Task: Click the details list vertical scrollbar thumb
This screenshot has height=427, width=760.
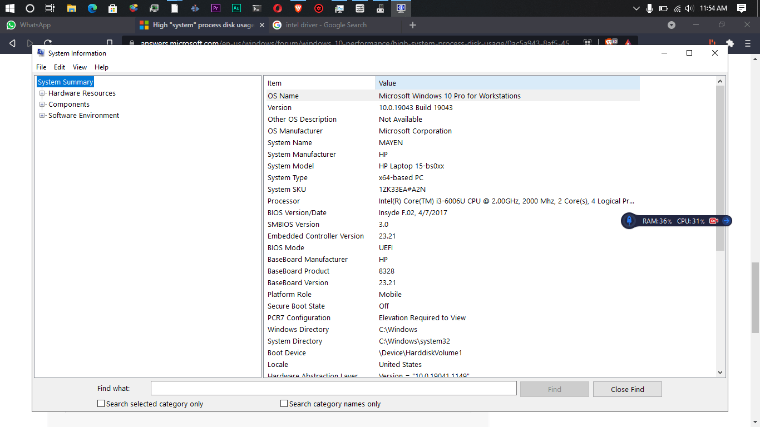Action: pyautogui.click(x=720, y=168)
